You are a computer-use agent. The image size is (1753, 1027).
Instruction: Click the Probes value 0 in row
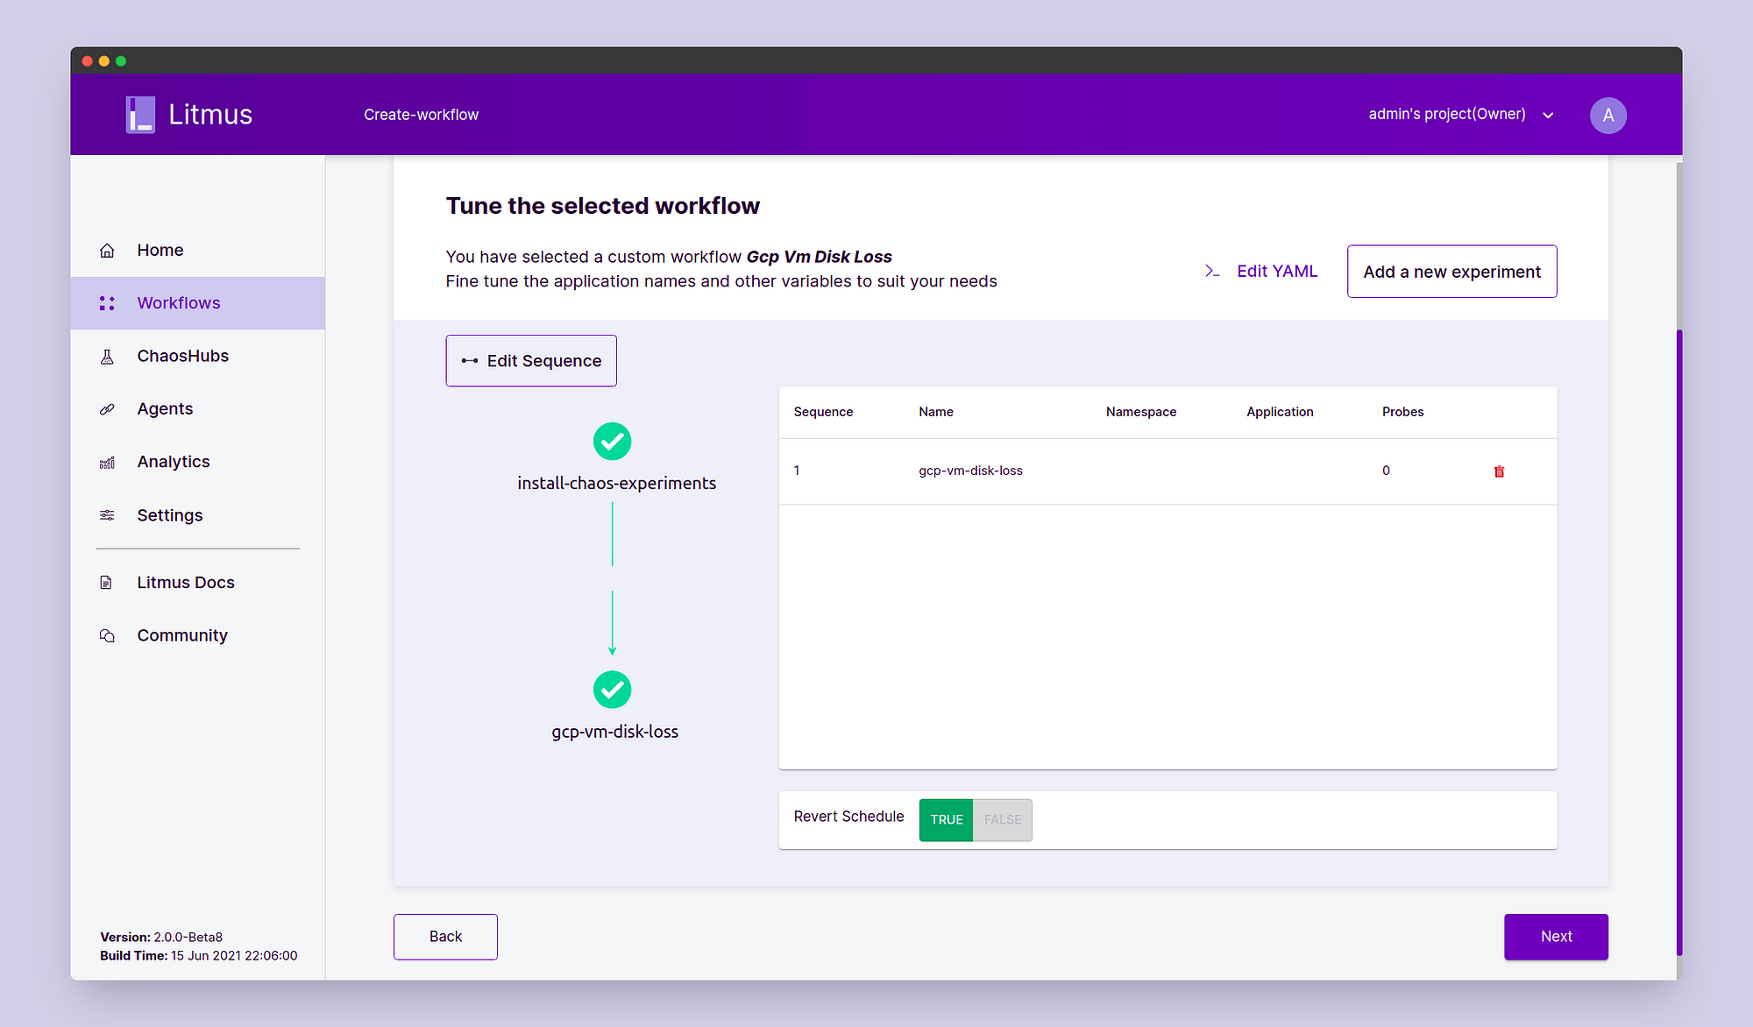pos(1386,471)
